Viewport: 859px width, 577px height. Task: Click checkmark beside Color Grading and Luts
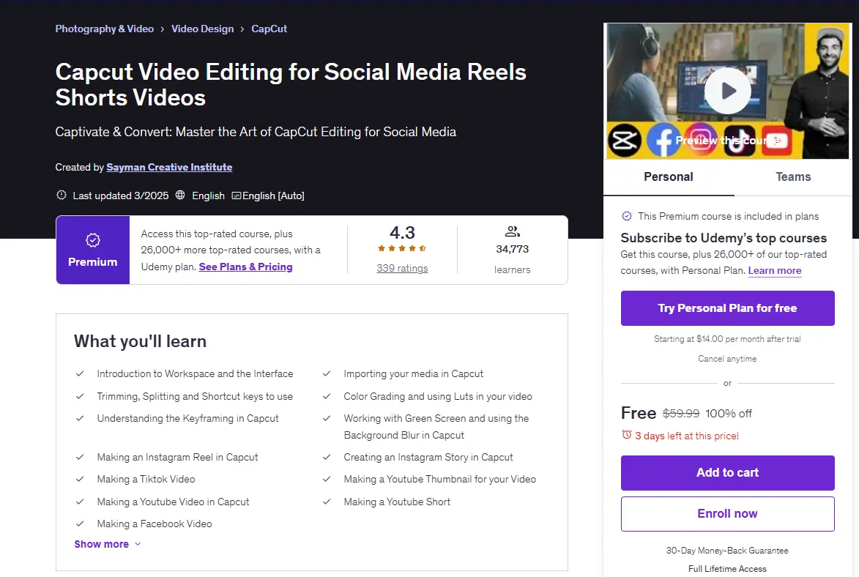coord(327,396)
